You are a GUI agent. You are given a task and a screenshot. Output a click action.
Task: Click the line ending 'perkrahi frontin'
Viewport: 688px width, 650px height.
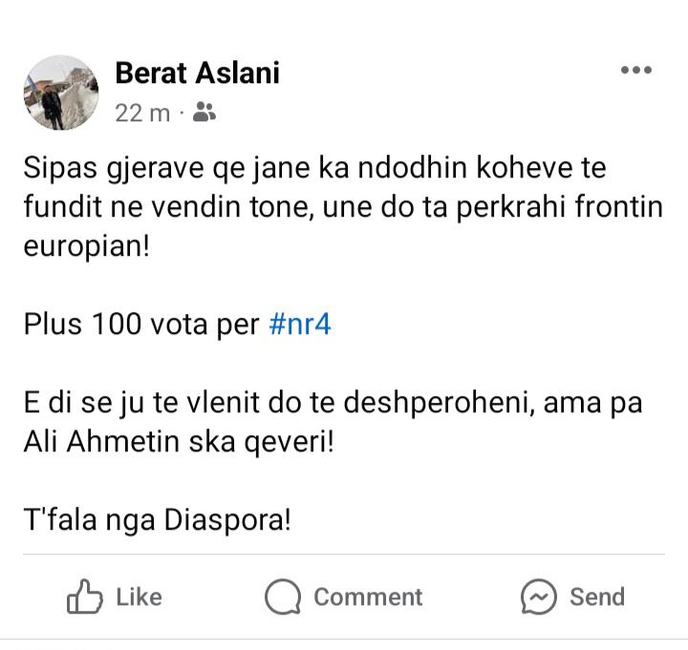pos(343,207)
